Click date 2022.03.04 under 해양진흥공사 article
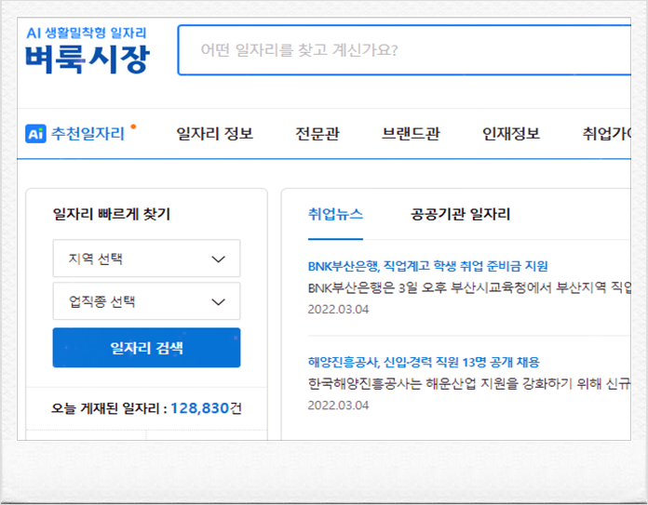 (x=338, y=405)
